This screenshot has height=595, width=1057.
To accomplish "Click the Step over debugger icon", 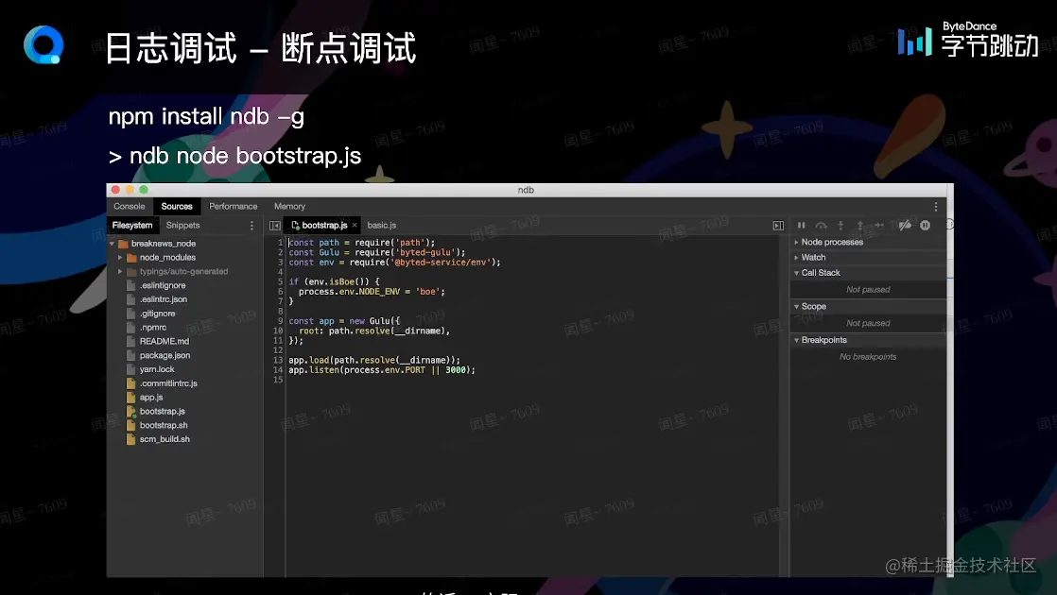I will coord(821,226).
